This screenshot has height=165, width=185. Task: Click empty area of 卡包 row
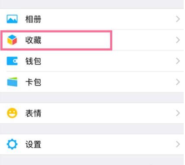[107, 82]
